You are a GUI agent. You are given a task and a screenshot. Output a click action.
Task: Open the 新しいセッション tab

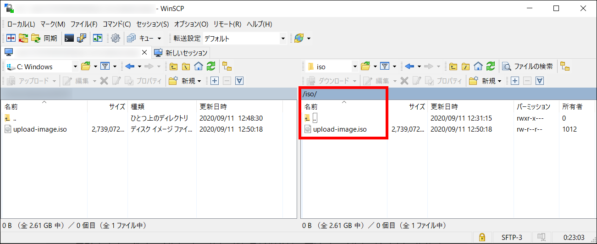point(182,52)
